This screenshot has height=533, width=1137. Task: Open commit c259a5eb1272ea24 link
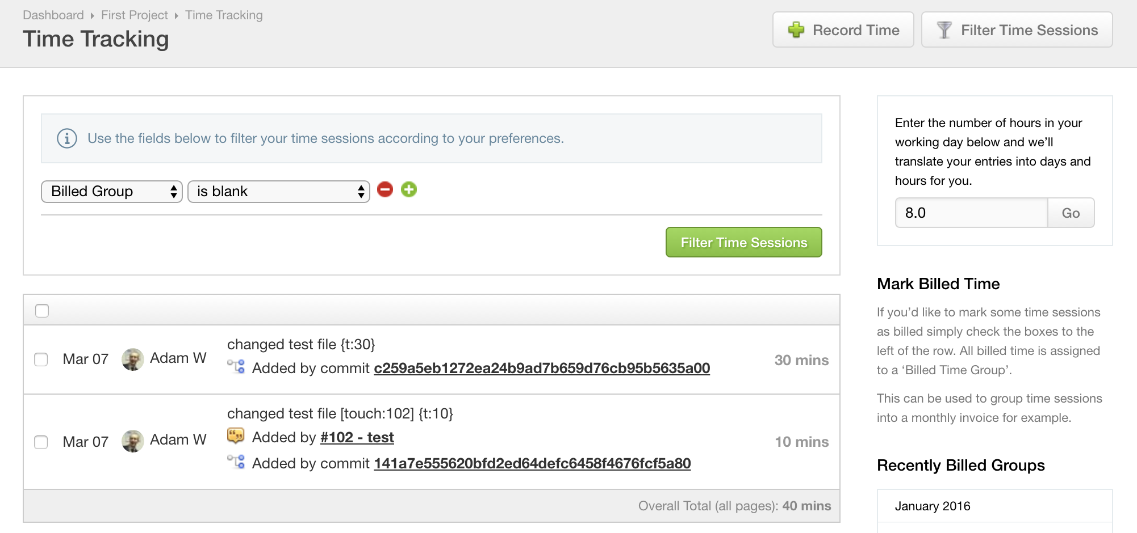(542, 368)
